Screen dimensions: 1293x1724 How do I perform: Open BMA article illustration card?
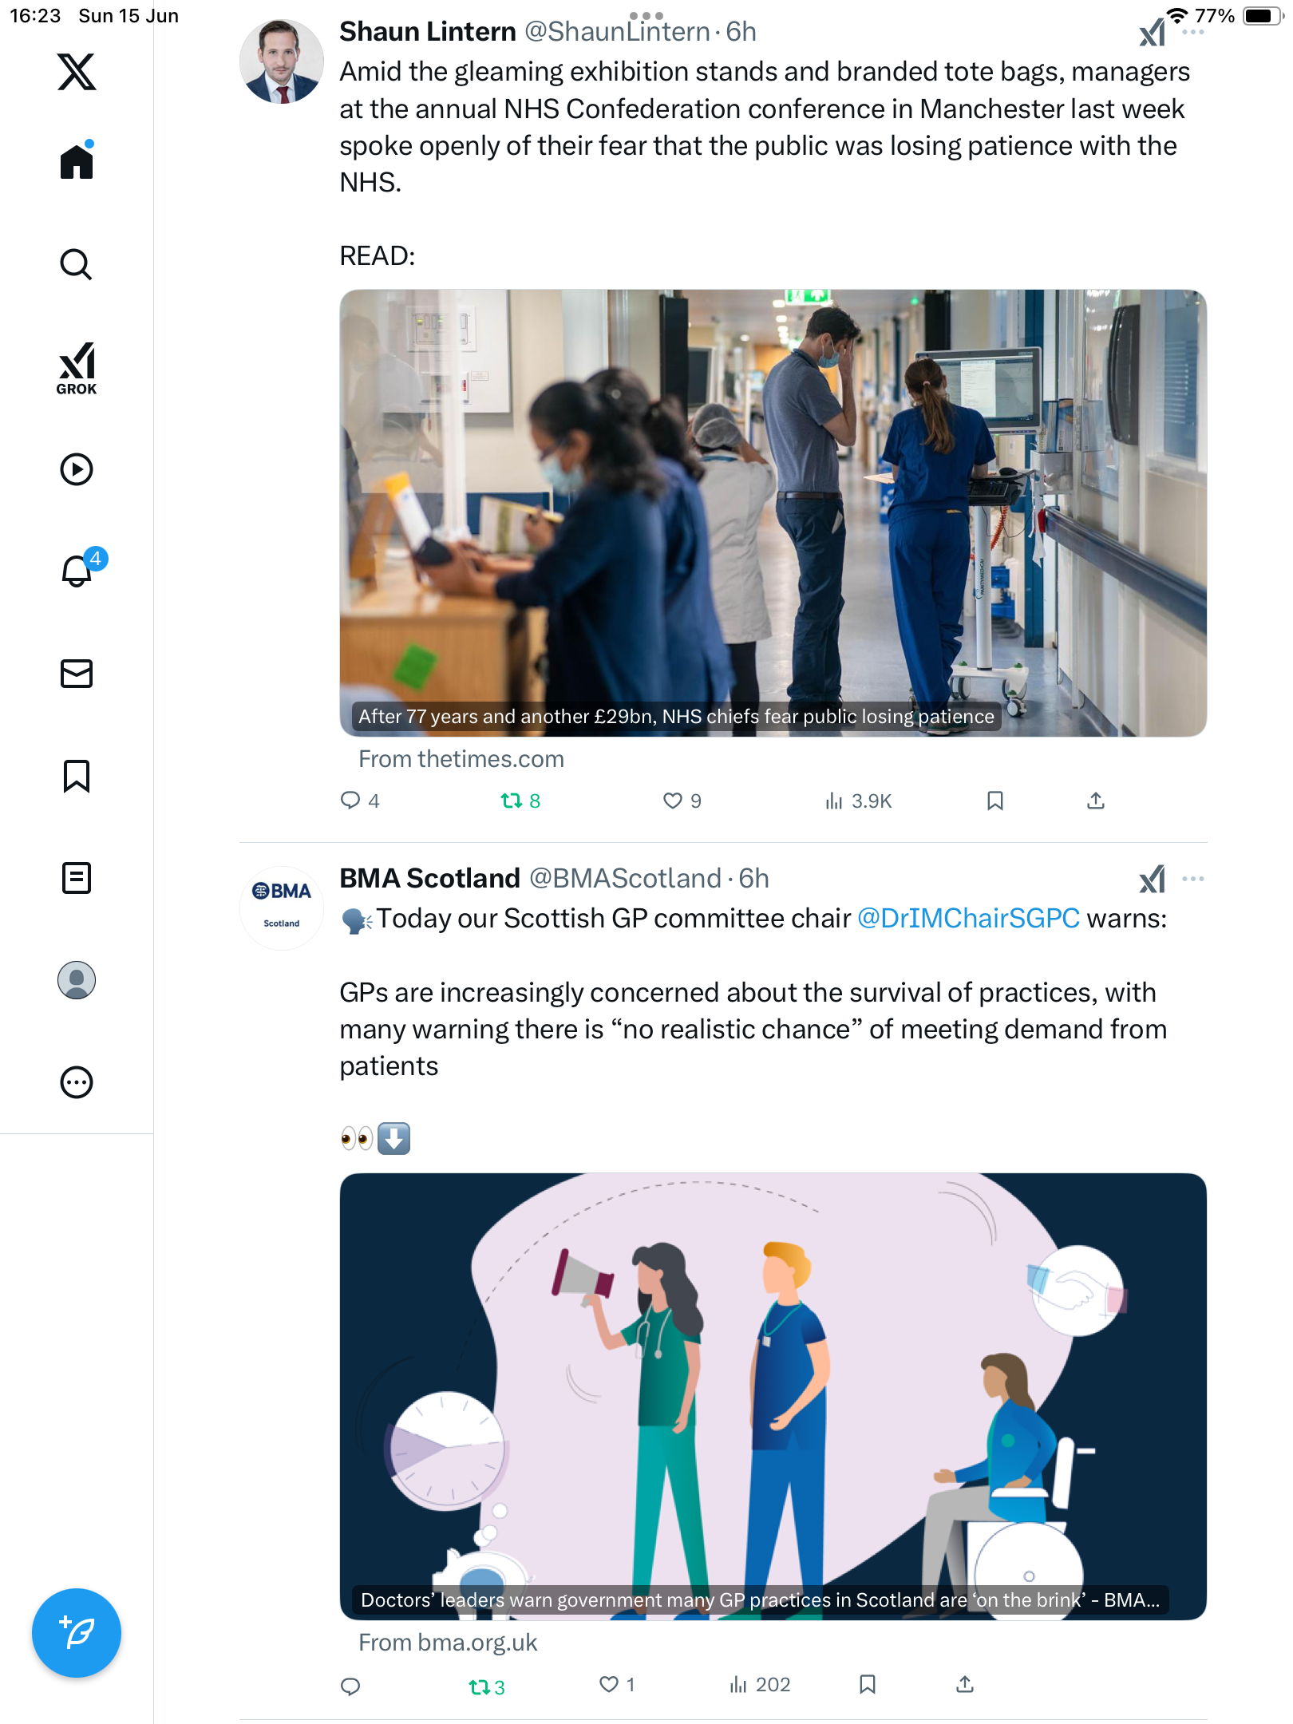point(773,1396)
